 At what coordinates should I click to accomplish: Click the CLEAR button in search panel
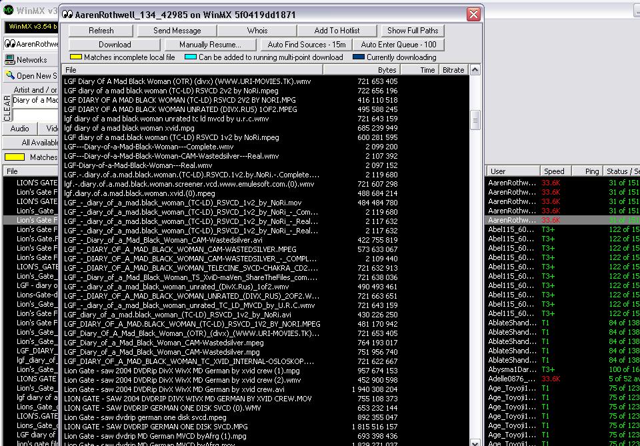pos(7,108)
